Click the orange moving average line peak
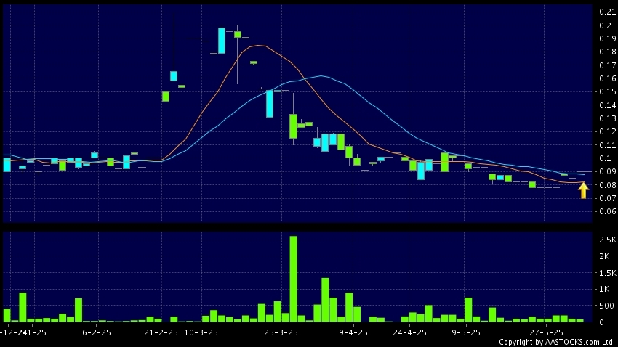The width and height of the screenshot is (618, 347). coord(259,45)
